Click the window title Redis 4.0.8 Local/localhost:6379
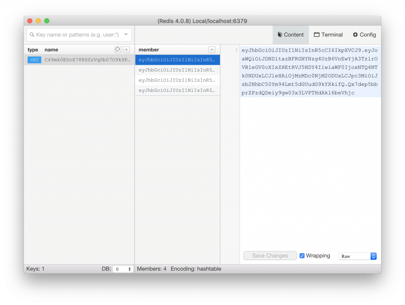This screenshot has height=305, width=405. click(x=202, y=21)
